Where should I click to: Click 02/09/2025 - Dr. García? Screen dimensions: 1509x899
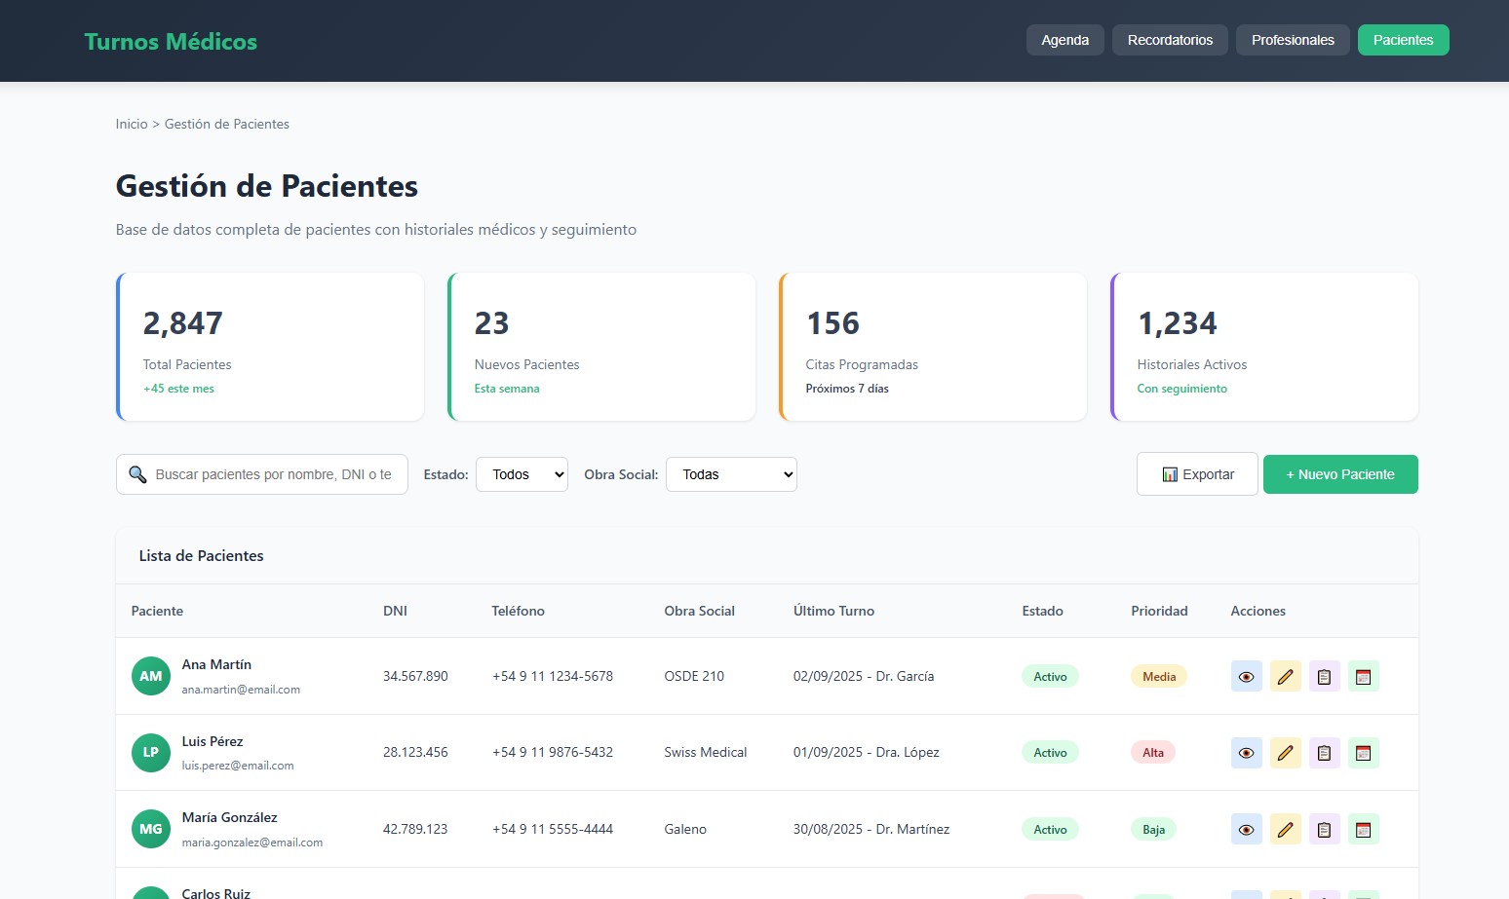pos(864,676)
